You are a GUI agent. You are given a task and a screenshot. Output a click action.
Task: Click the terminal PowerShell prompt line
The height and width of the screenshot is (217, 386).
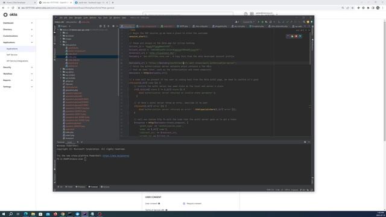click(71, 159)
